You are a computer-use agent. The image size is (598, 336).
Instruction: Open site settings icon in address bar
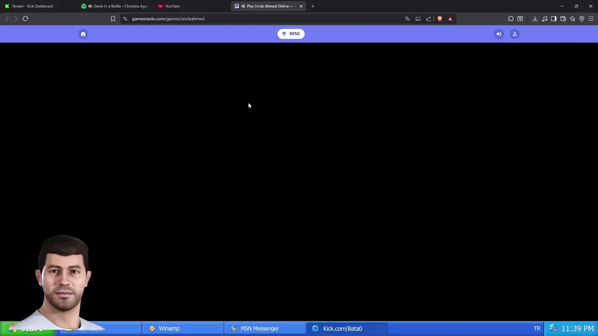pyautogui.click(x=125, y=19)
